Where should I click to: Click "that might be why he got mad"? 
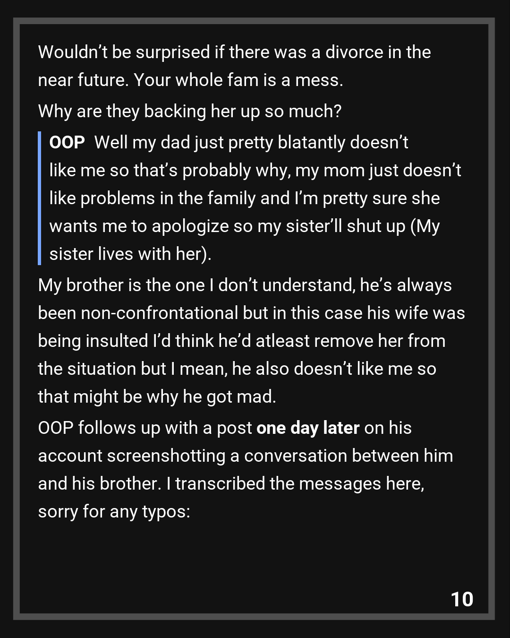click(x=157, y=397)
